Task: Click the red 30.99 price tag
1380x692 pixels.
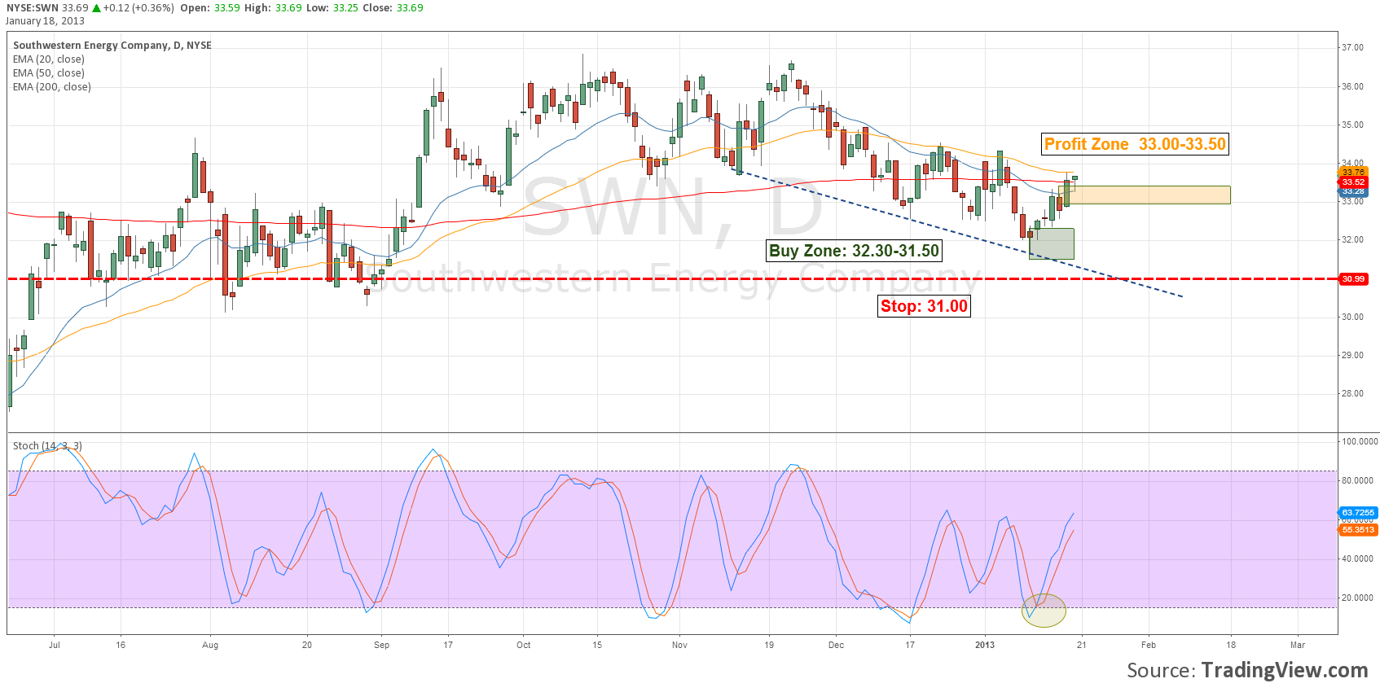Action: point(1353,279)
